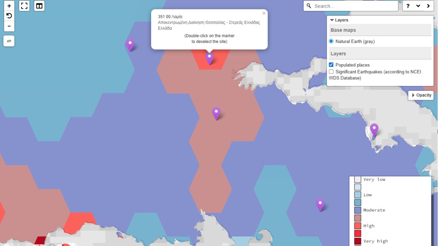Zoom out with the minus button

point(9,26)
